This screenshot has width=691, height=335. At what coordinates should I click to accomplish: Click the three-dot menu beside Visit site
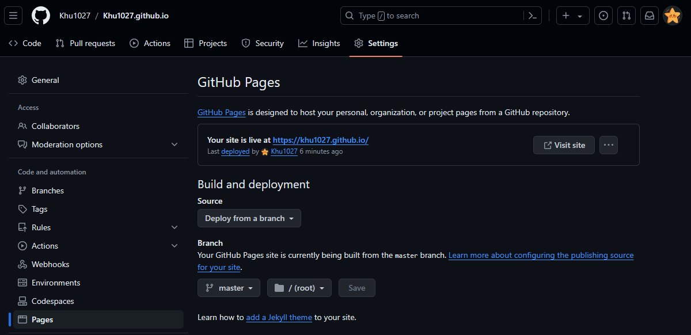[x=609, y=145]
